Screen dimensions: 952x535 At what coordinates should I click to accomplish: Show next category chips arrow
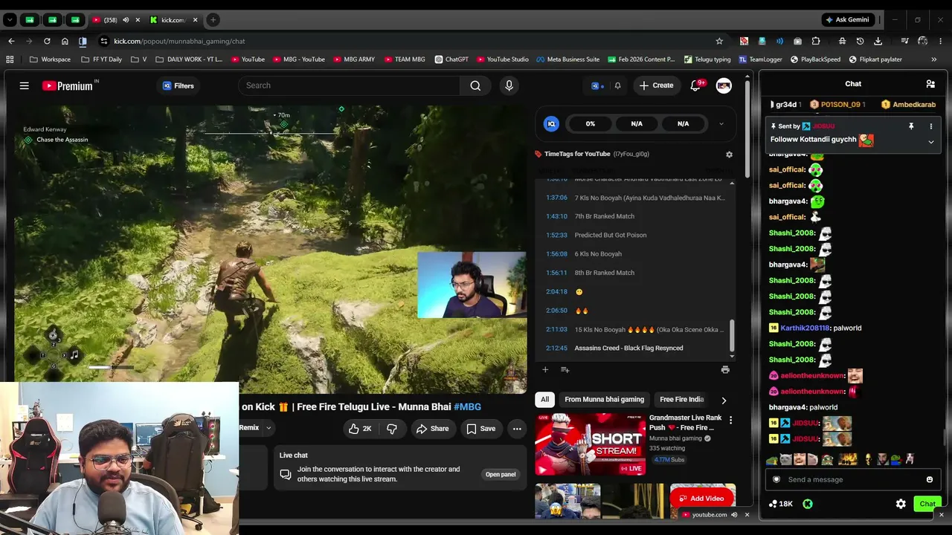click(x=724, y=400)
